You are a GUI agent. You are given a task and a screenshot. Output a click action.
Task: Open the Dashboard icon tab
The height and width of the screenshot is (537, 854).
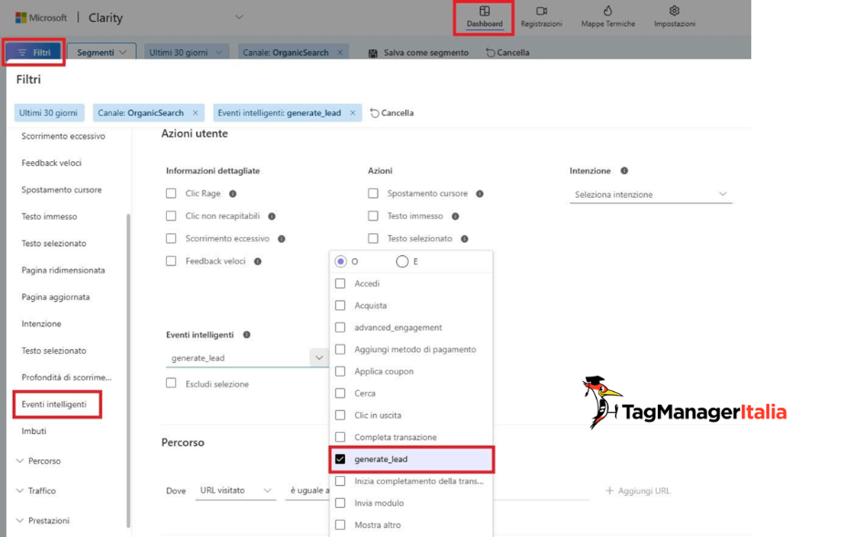[484, 16]
